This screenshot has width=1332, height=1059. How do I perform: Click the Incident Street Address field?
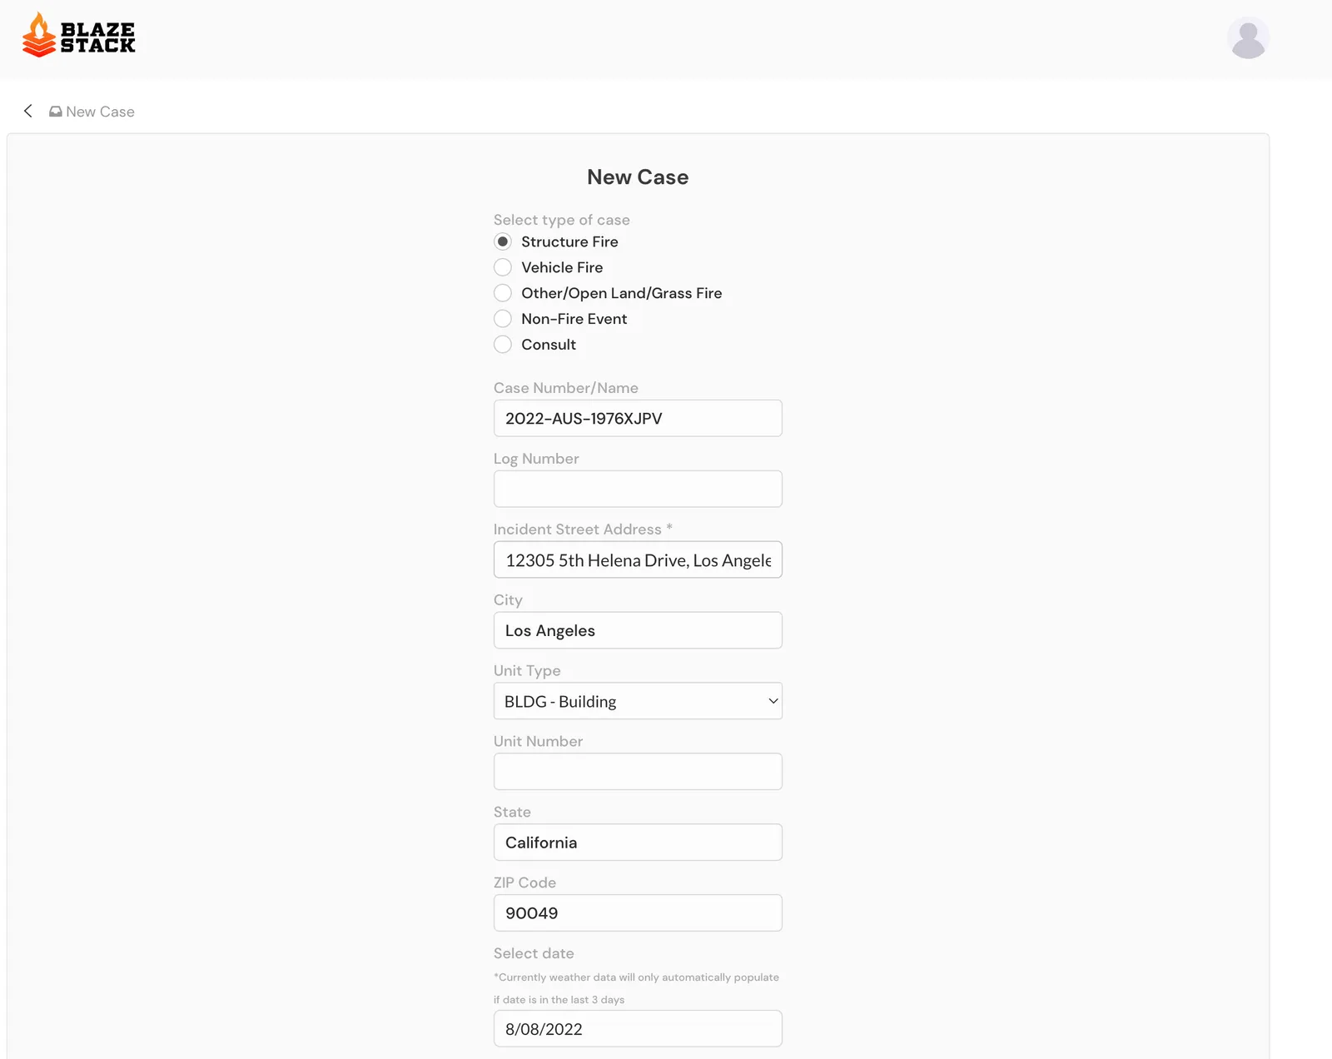(x=638, y=559)
